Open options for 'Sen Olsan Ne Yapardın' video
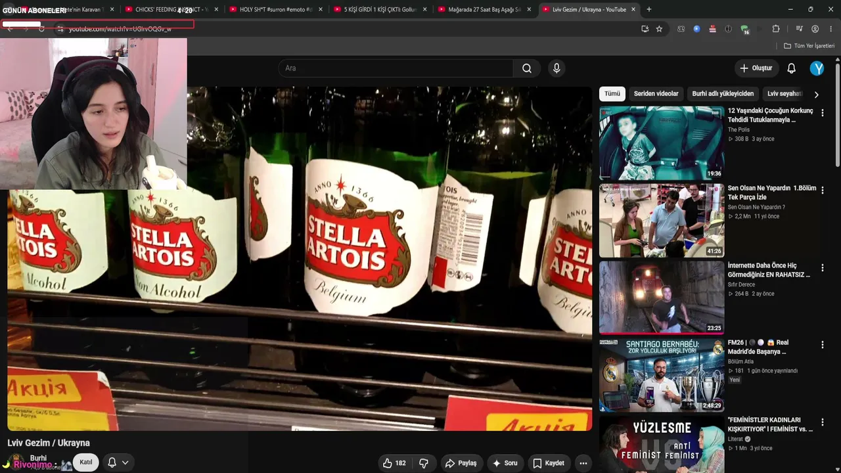 pos(822,191)
